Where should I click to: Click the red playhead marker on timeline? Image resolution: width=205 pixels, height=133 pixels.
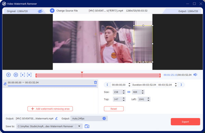coord(82,72)
